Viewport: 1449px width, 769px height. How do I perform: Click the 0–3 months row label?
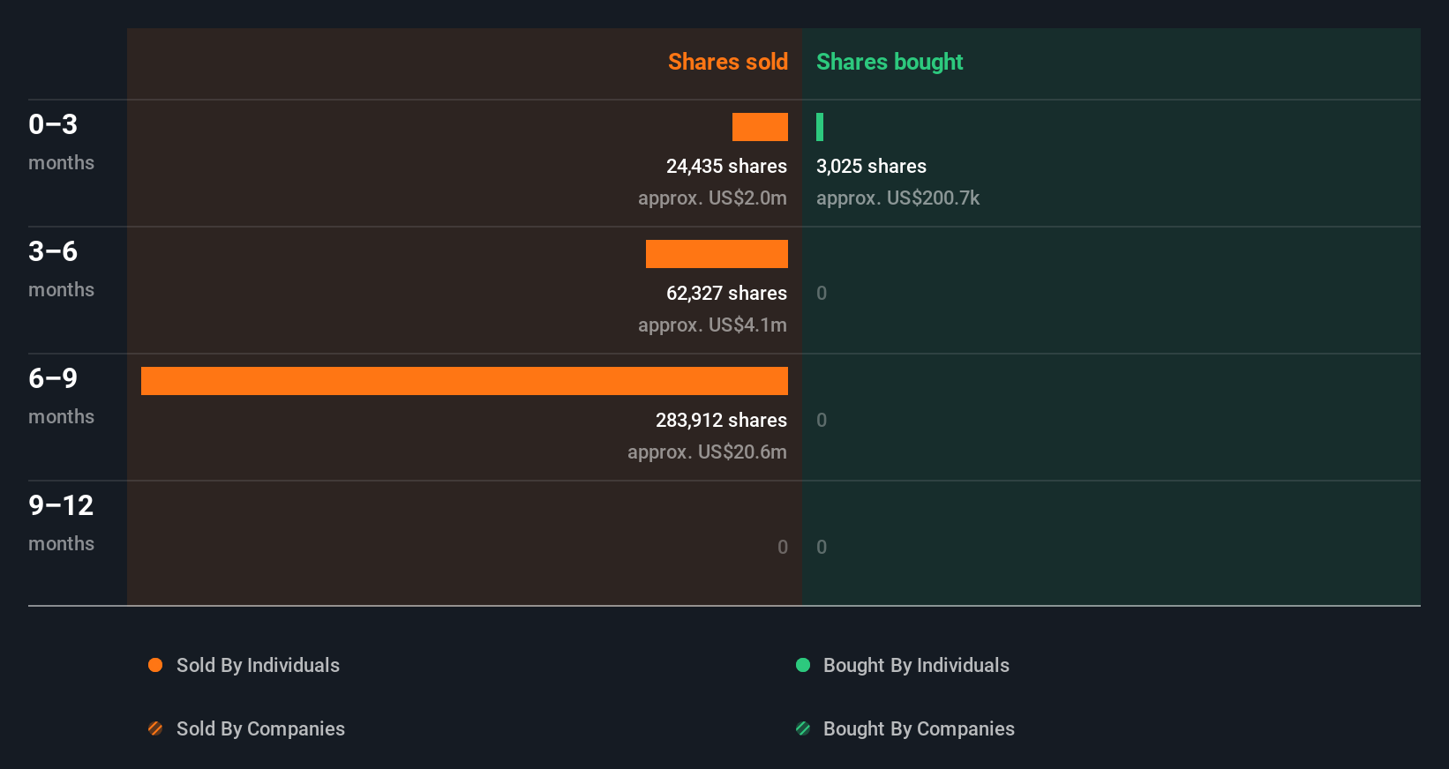61,142
